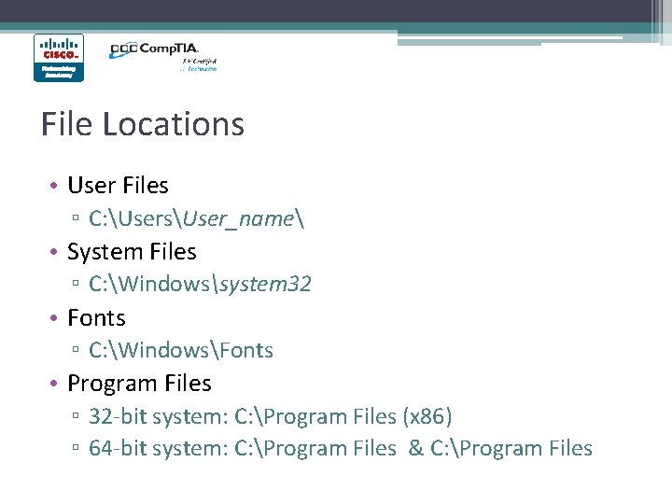Click the '64-bit system' path line

[x=341, y=448]
